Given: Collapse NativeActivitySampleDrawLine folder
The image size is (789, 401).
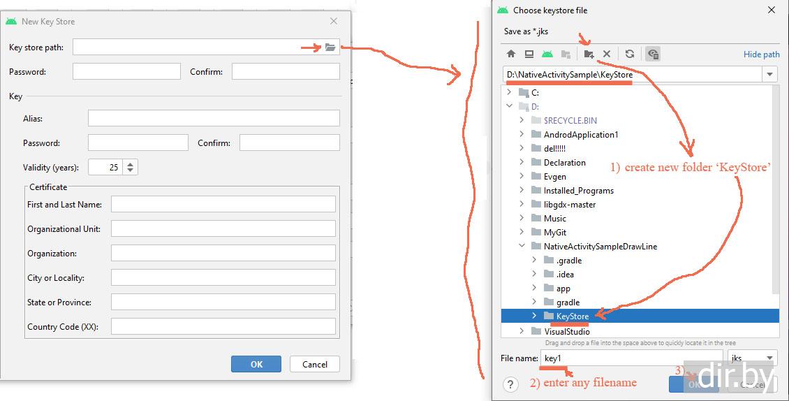Looking at the screenshot, I should (522, 247).
